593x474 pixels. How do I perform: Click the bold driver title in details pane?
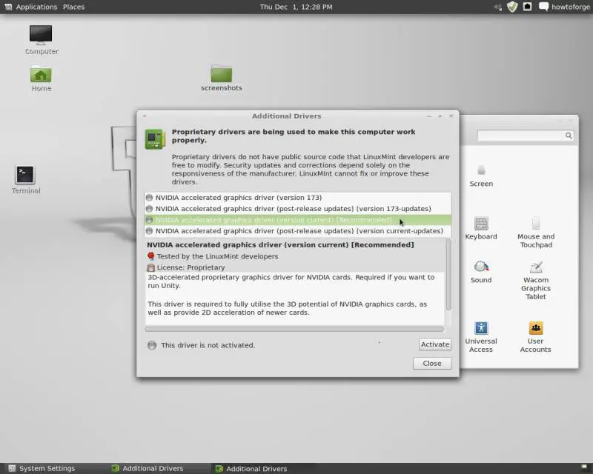(x=280, y=245)
